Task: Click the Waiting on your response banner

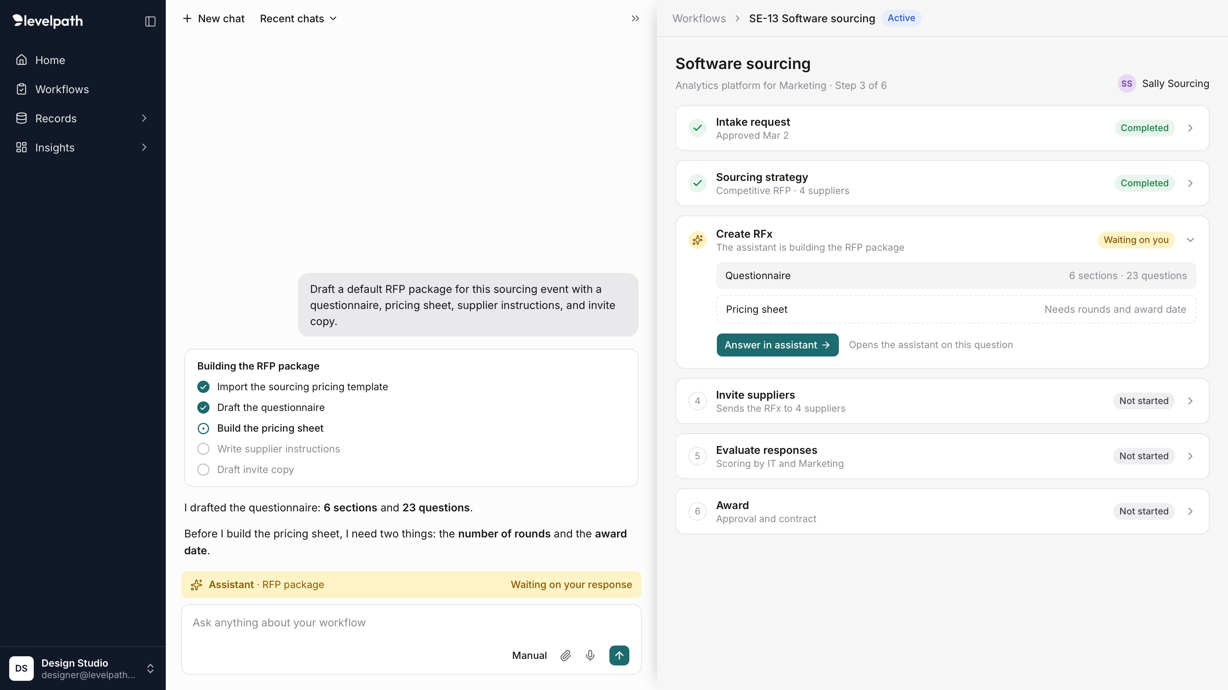Action: (x=411, y=585)
